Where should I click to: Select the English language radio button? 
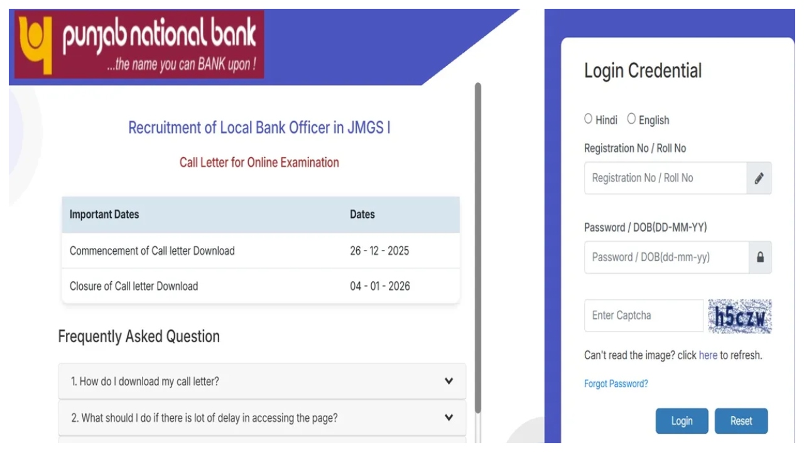pos(631,118)
